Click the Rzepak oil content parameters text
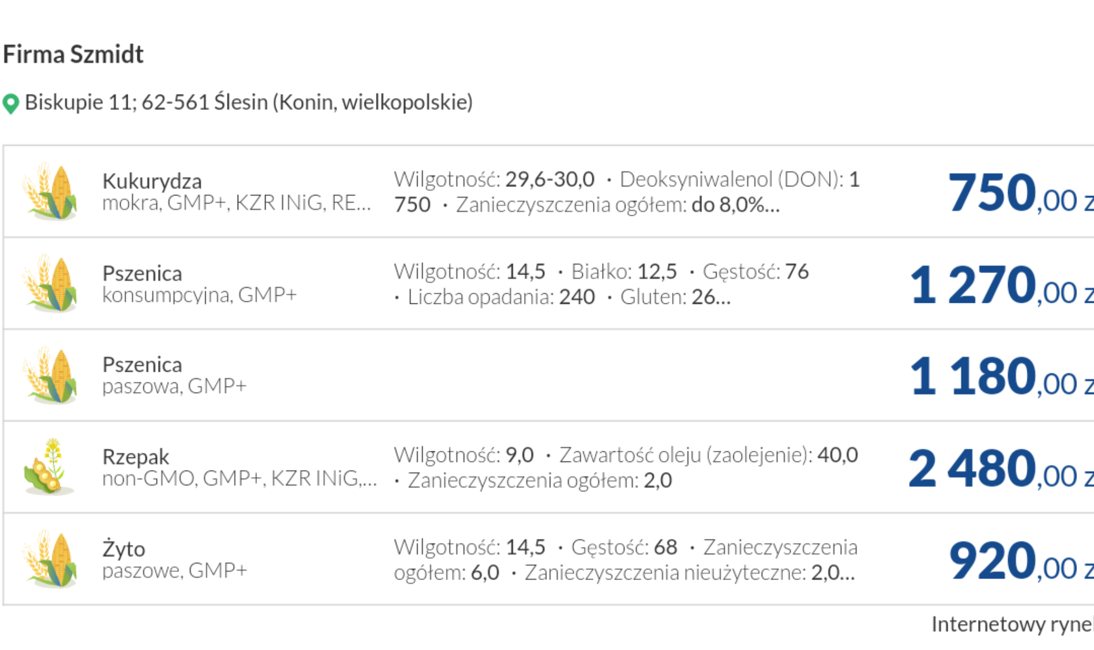 626,467
